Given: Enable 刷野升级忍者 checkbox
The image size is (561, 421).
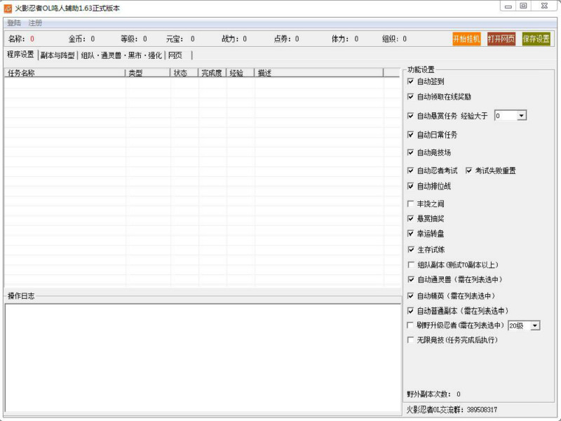Looking at the screenshot, I should point(410,326).
